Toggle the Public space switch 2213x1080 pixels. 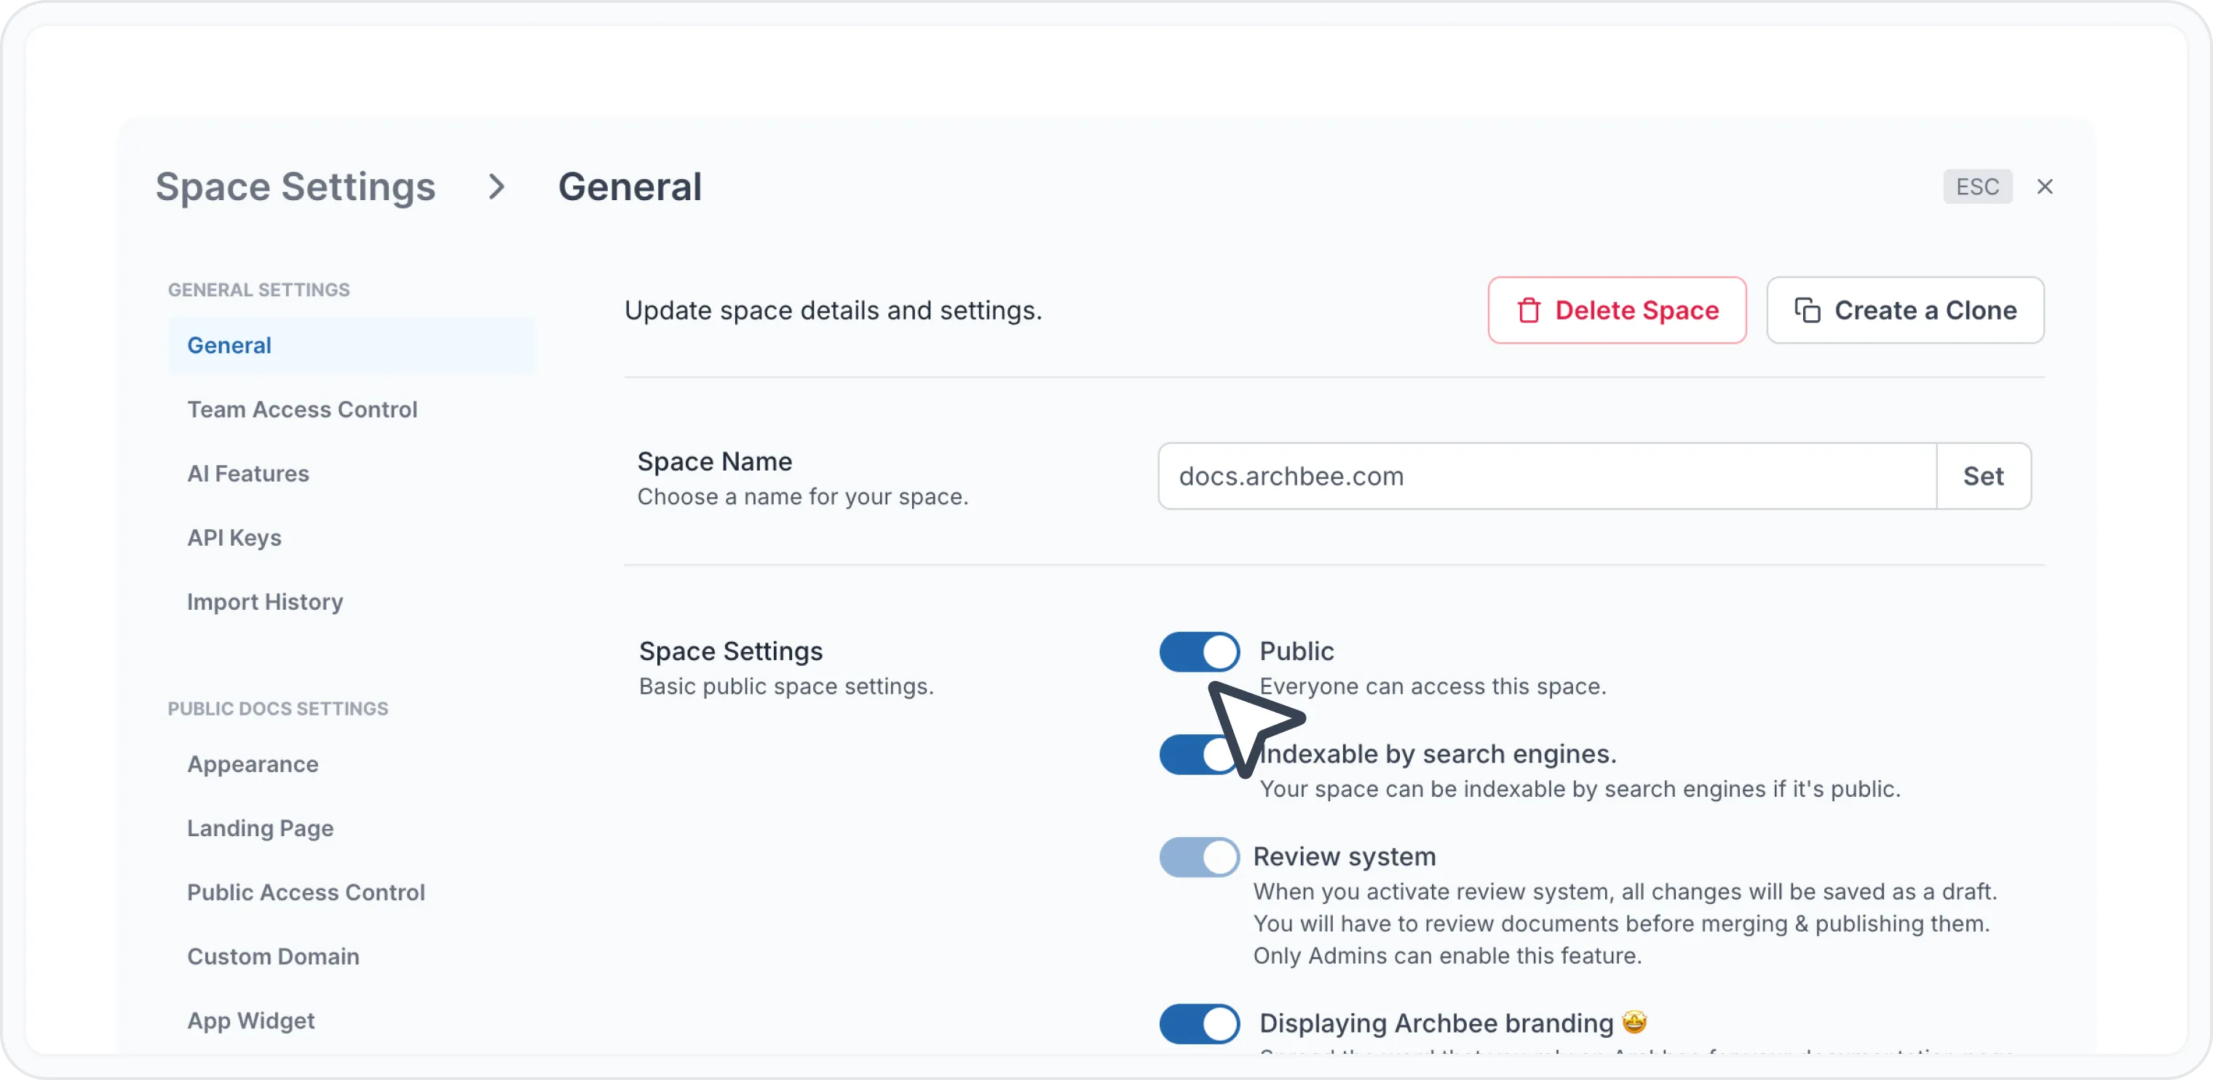pyautogui.click(x=1199, y=652)
